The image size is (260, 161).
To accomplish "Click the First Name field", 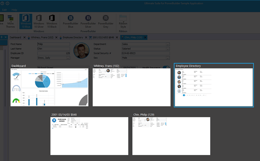I will click(54, 44).
